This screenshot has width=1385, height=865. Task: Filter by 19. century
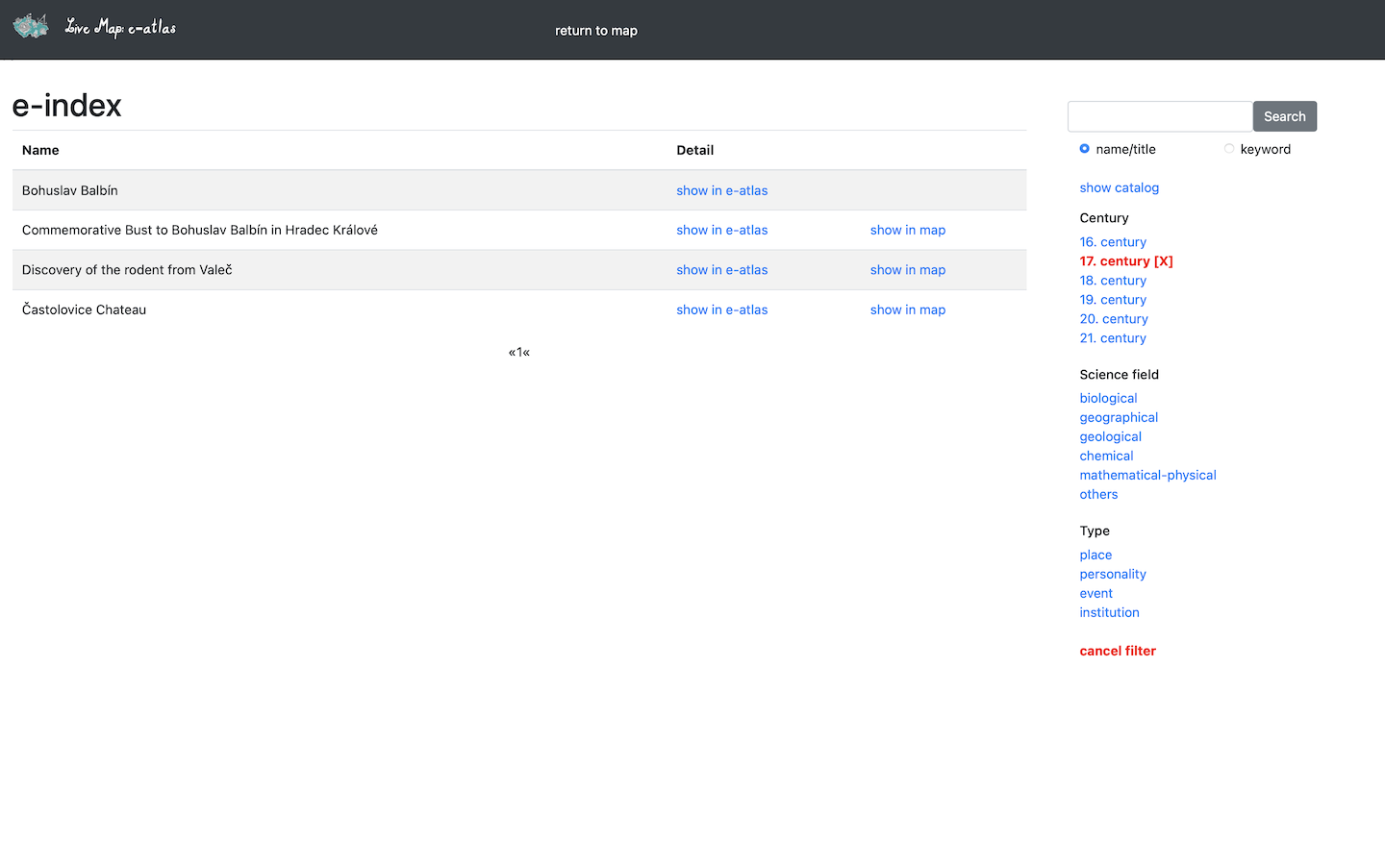1113,300
